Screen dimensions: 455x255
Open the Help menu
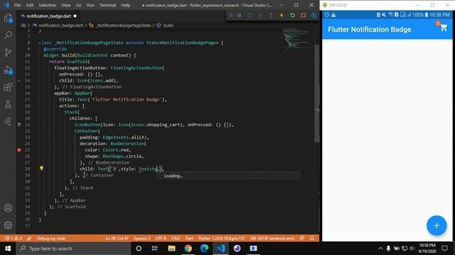(125, 5)
